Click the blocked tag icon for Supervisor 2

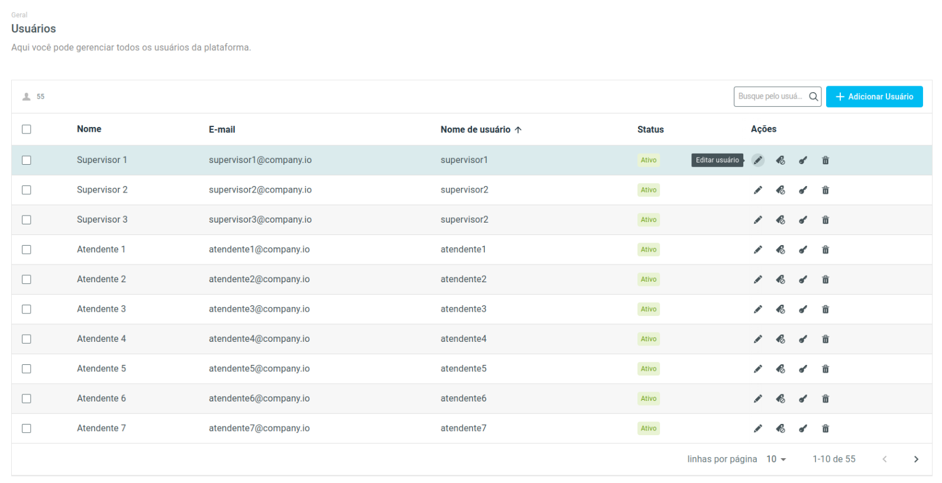pyautogui.click(x=781, y=190)
